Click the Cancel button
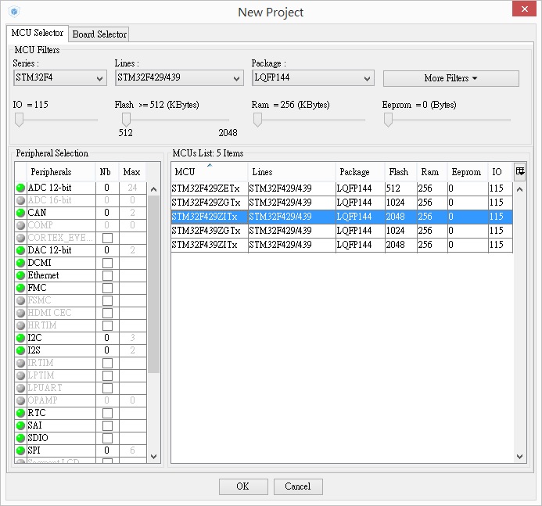Viewport: 542px width, 506px height. pos(298,486)
